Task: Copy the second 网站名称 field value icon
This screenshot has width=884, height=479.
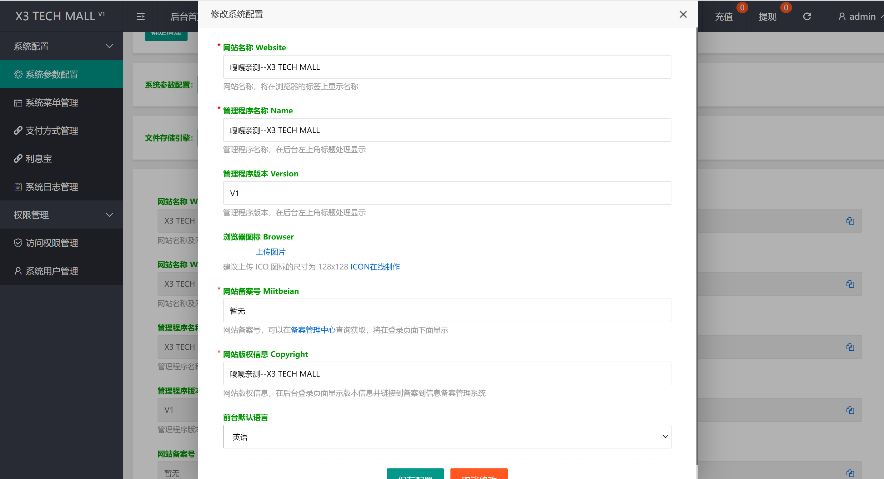Action: pyautogui.click(x=850, y=284)
